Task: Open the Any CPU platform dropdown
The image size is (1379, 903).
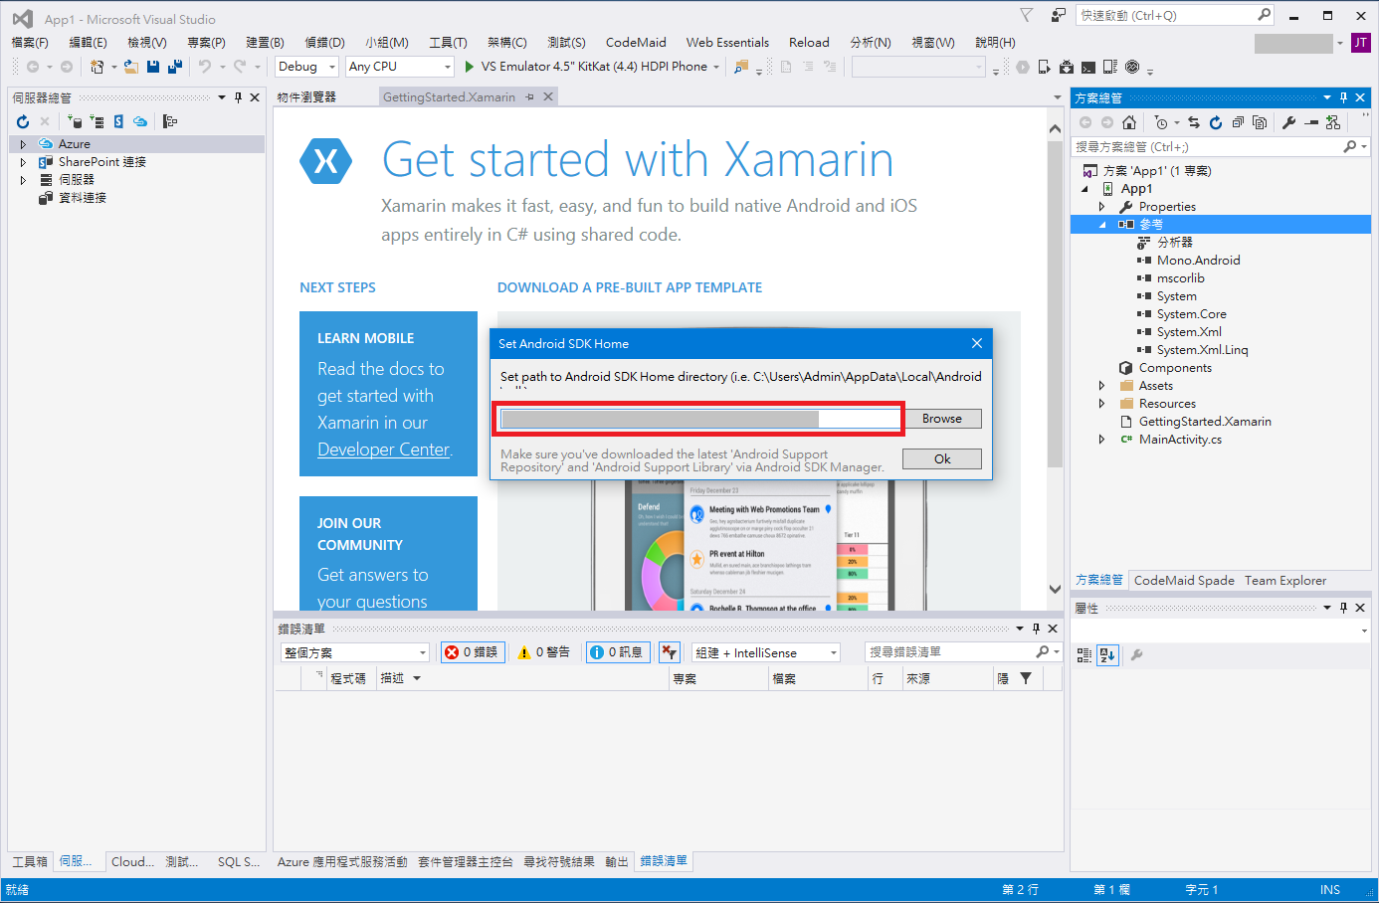Action: [400, 67]
